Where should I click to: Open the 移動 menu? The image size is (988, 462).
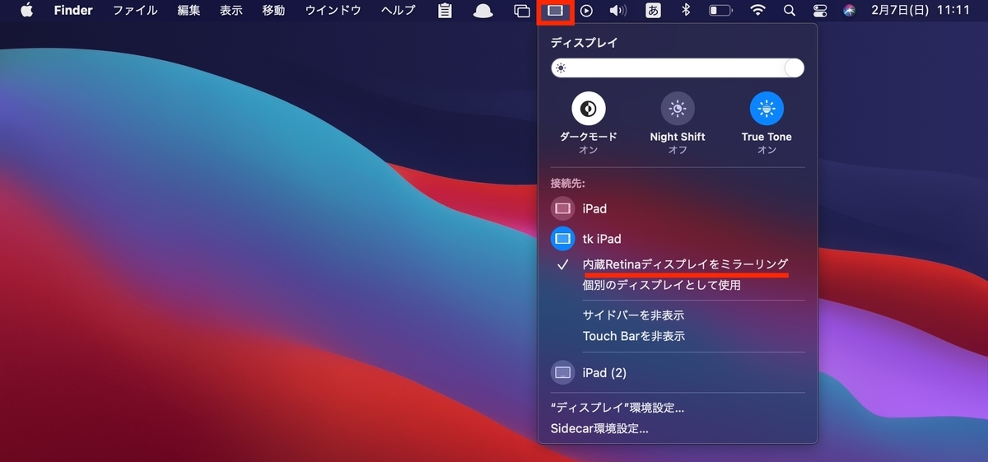tap(273, 11)
